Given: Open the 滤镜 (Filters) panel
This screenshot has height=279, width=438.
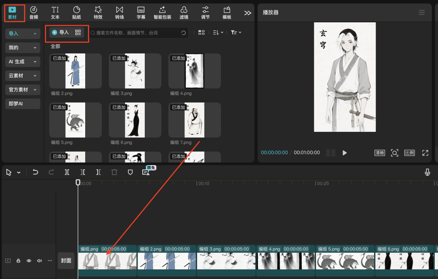Looking at the screenshot, I should click(x=184, y=13).
